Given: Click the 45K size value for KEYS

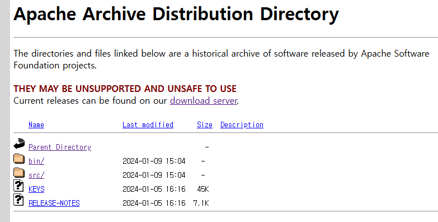Looking at the screenshot, I should pyautogui.click(x=203, y=189).
